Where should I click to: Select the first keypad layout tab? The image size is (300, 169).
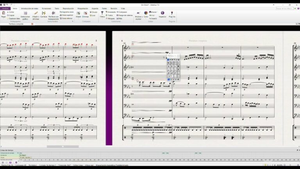(168, 59)
